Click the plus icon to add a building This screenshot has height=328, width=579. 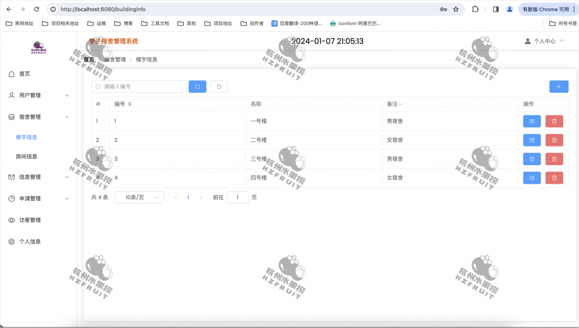click(x=559, y=86)
